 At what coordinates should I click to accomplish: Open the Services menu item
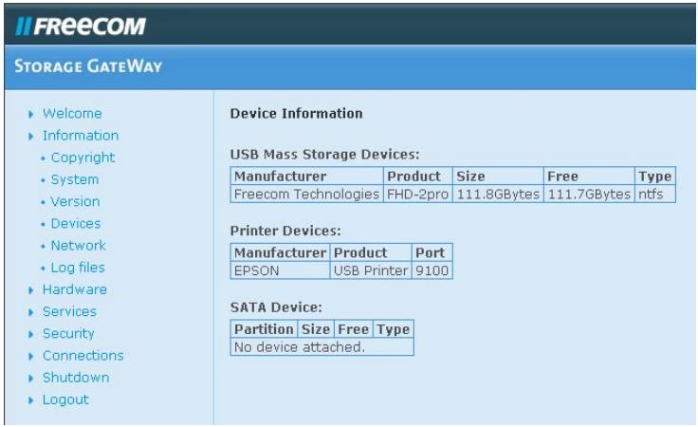pos(69,312)
